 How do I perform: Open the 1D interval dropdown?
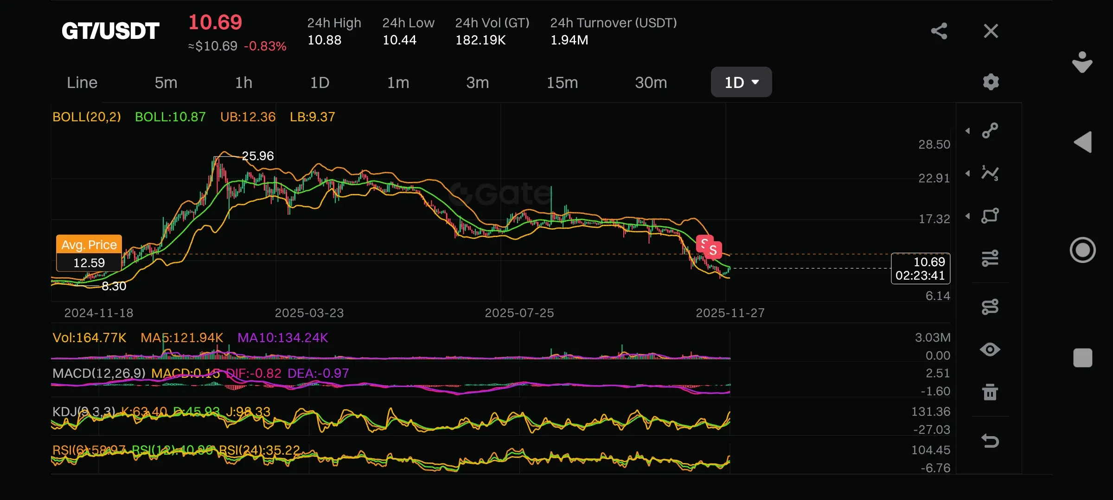coord(741,82)
